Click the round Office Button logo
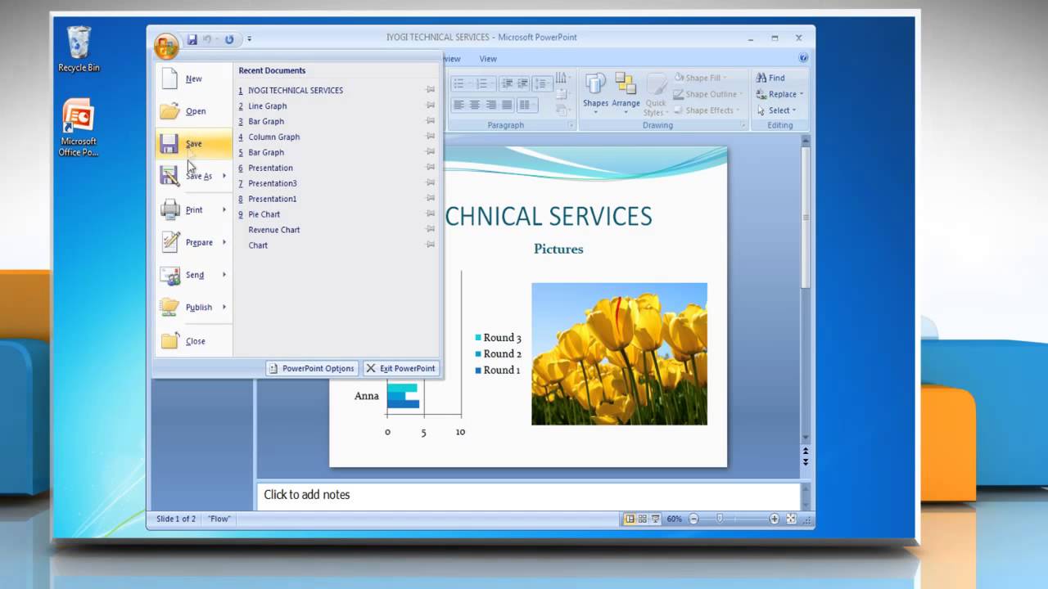This screenshot has width=1048, height=589. pos(166,46)
